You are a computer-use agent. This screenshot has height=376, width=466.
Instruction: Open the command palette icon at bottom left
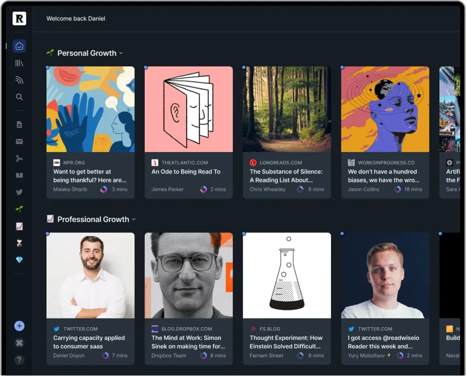pyautogui.click(x=19, y=343)
